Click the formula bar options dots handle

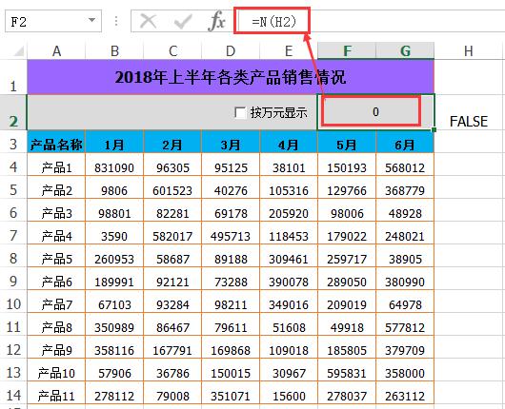116,21
